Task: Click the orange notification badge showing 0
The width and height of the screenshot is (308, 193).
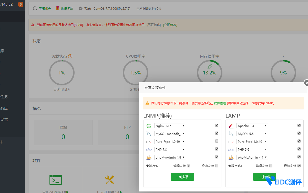Action: (20, 4)
